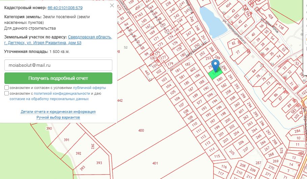This screenshot has height=179, width=307.
Task: Select parcel 287 on the map
Action: 258,163
